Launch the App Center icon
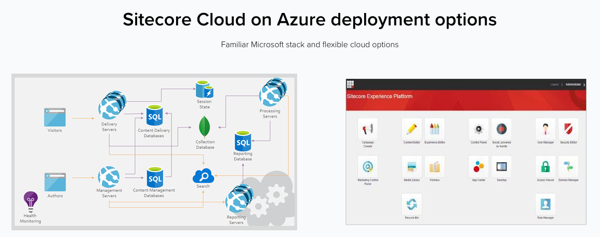 point(478,166)
